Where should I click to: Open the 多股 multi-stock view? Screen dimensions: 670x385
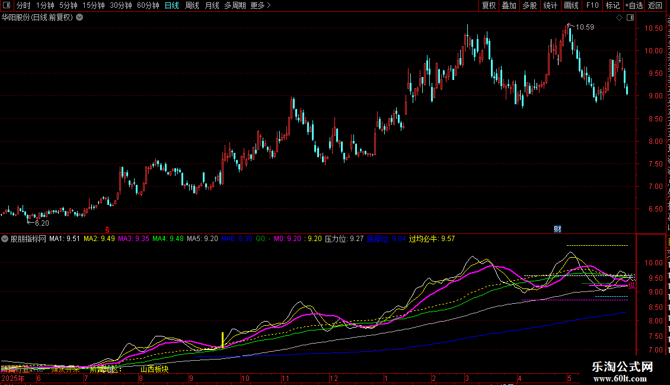tap(529, 5)
